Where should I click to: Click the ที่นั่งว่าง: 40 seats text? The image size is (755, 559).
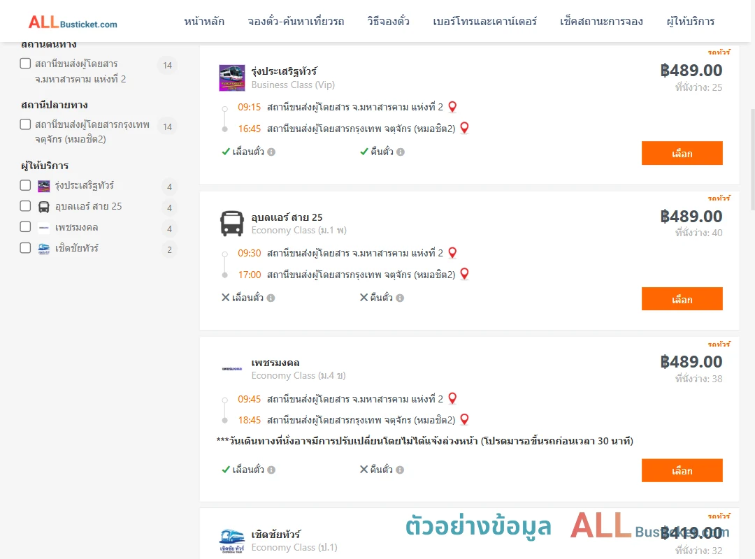click(698, 233)
